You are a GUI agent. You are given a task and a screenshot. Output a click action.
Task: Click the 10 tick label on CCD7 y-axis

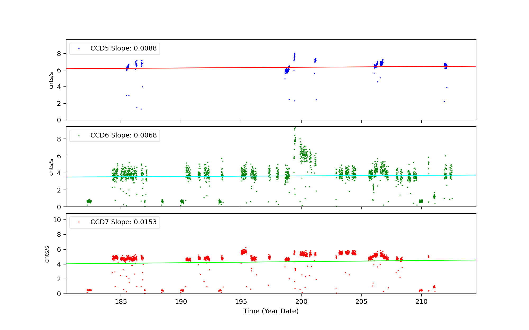point(57,220)
